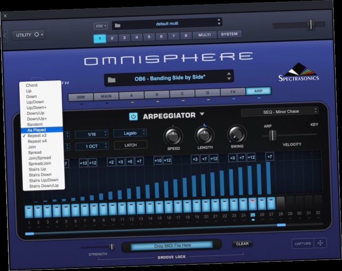
Task: Switch to the FX tab
Action: click(x=233, y=92)
